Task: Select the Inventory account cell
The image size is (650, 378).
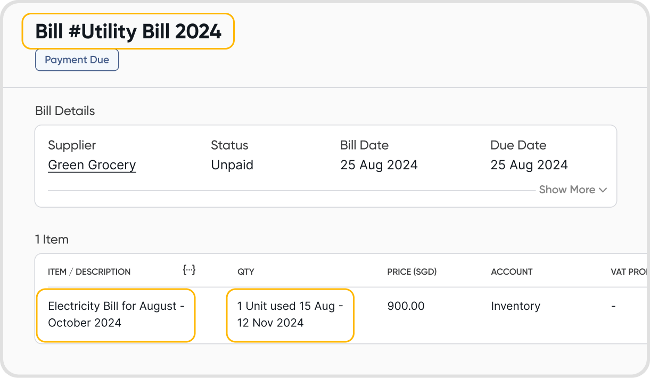Action: point(515,306)
